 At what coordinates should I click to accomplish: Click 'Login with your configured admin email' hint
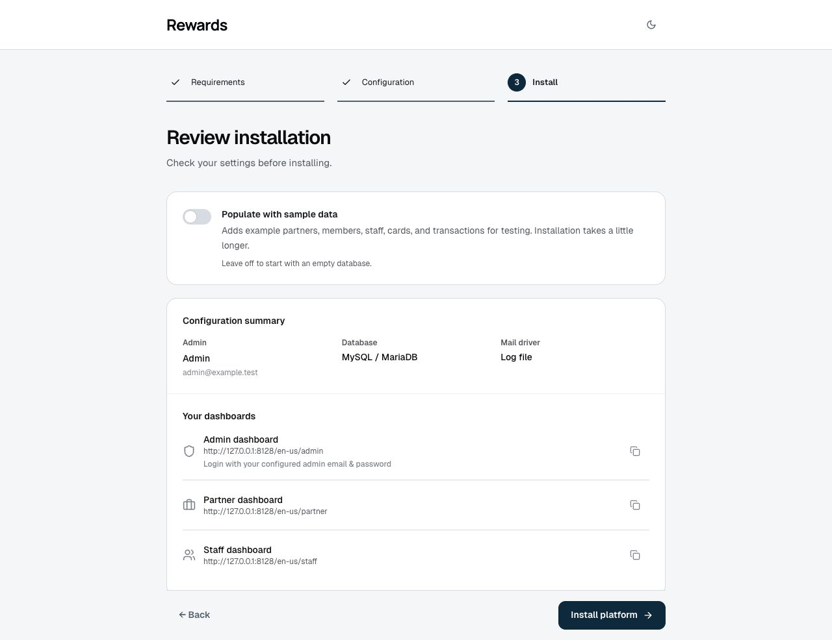297,464
